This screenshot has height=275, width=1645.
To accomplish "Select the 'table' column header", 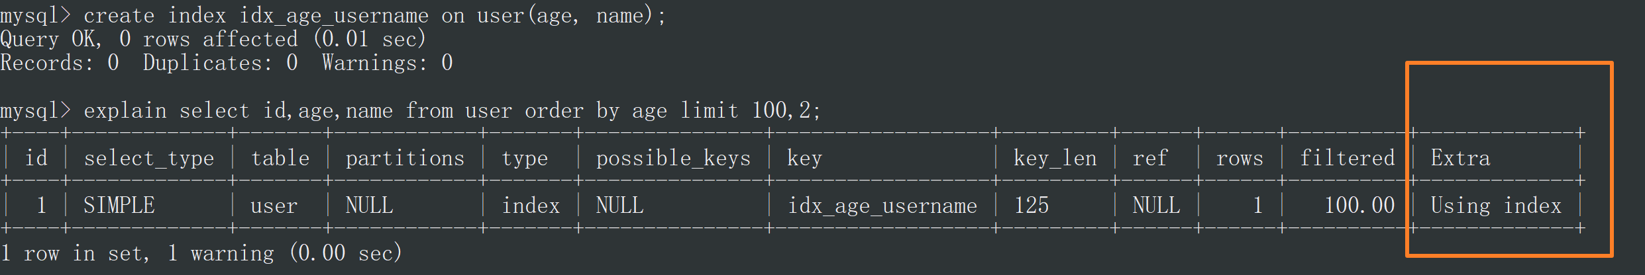I will coord(280,158).
